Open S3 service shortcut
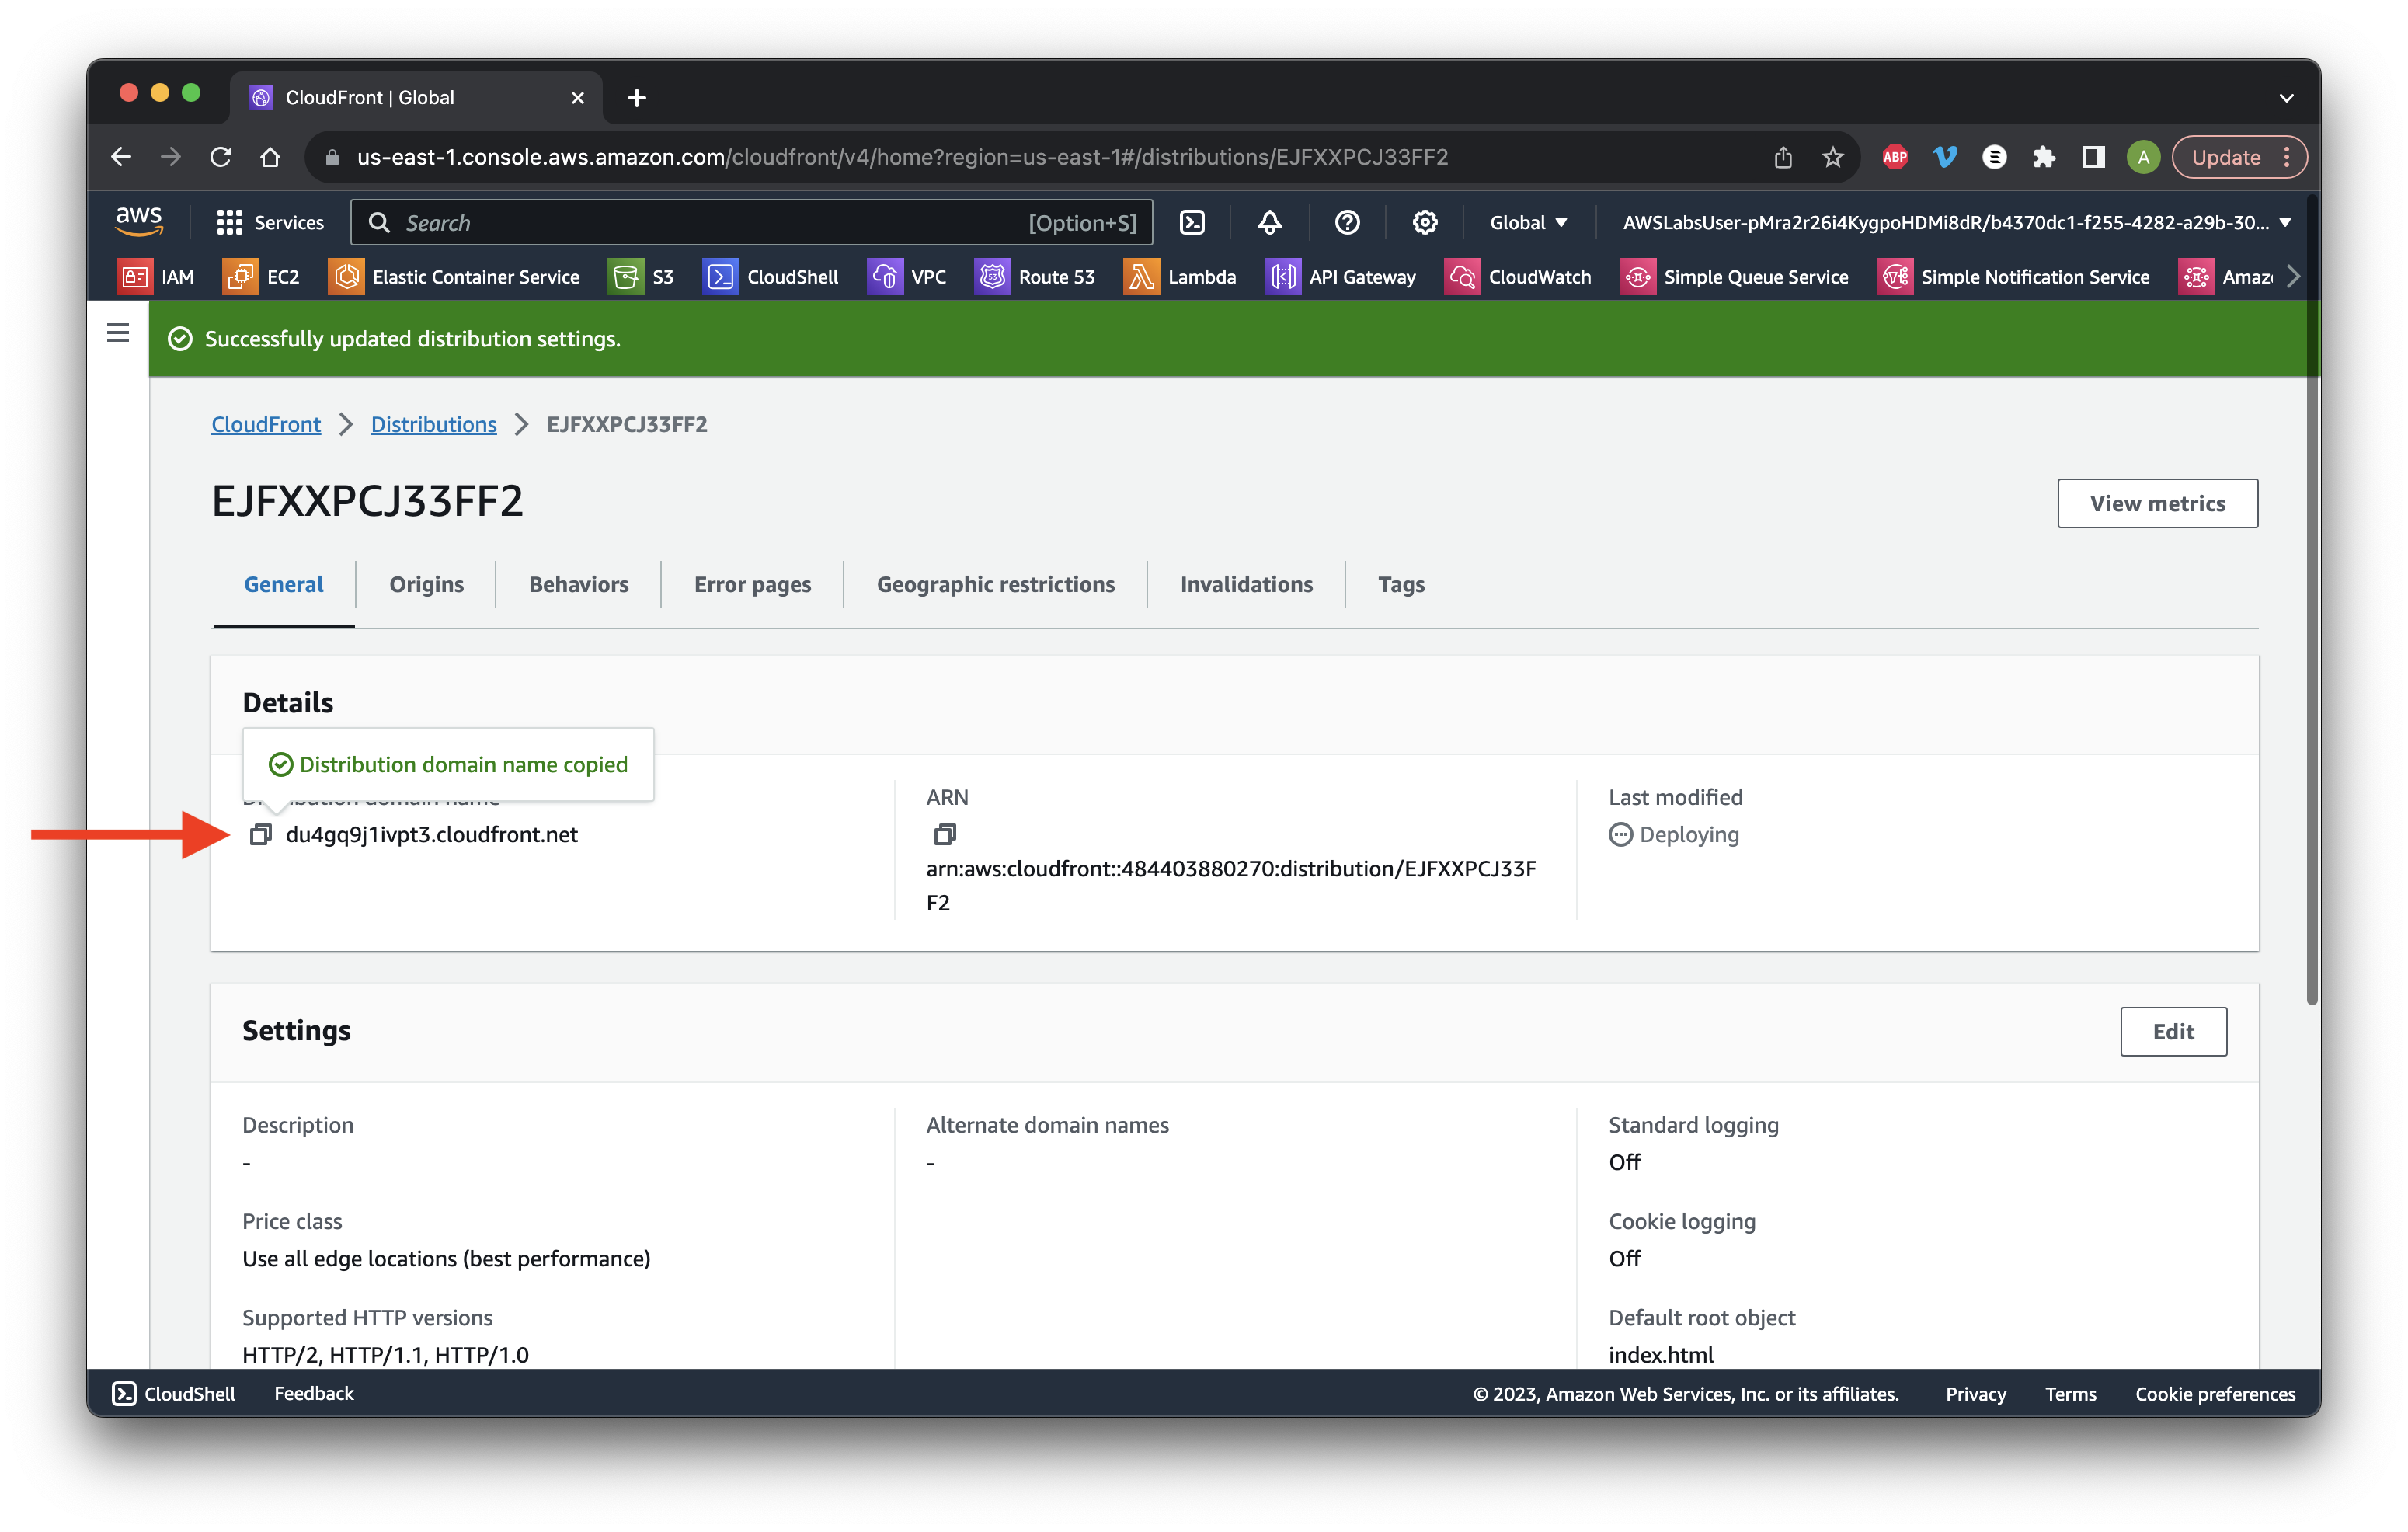 [x=642, y=277]
